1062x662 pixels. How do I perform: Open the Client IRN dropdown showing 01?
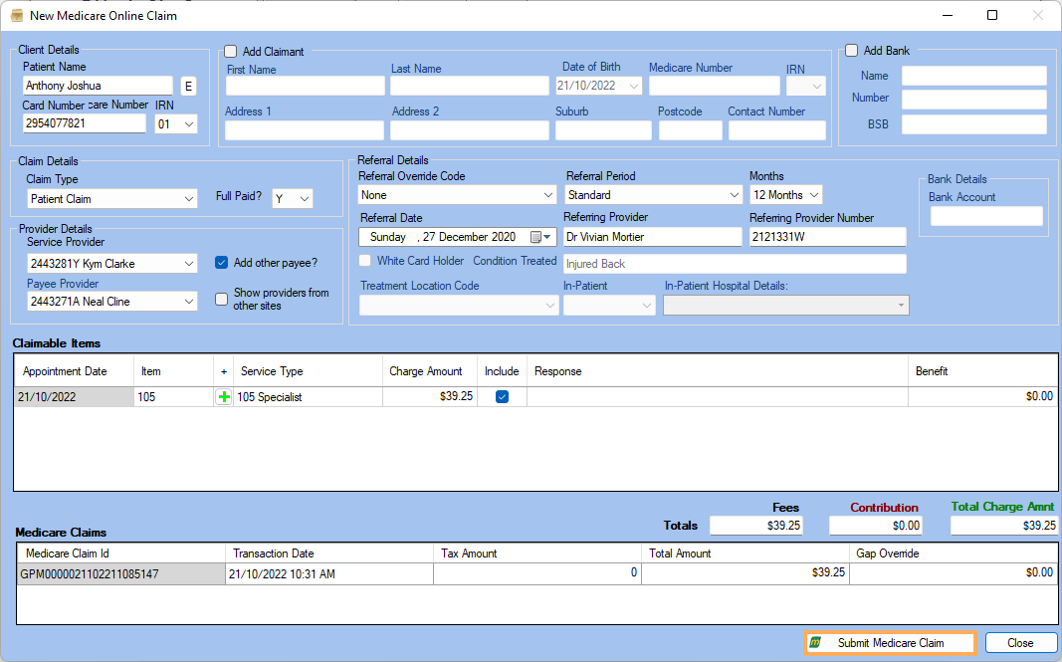point(189,124)
